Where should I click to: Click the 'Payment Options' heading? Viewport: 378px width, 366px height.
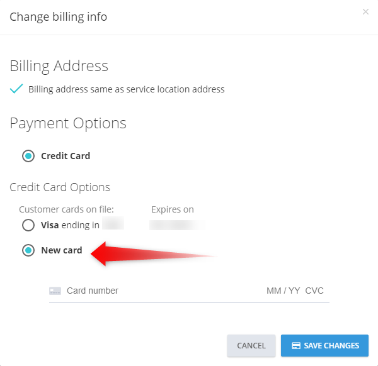(68, 123)
